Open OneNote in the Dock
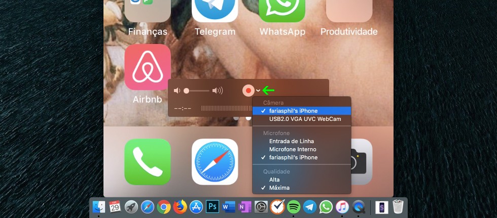The width and height of the screenshot is (497, 218). point(244,207)
